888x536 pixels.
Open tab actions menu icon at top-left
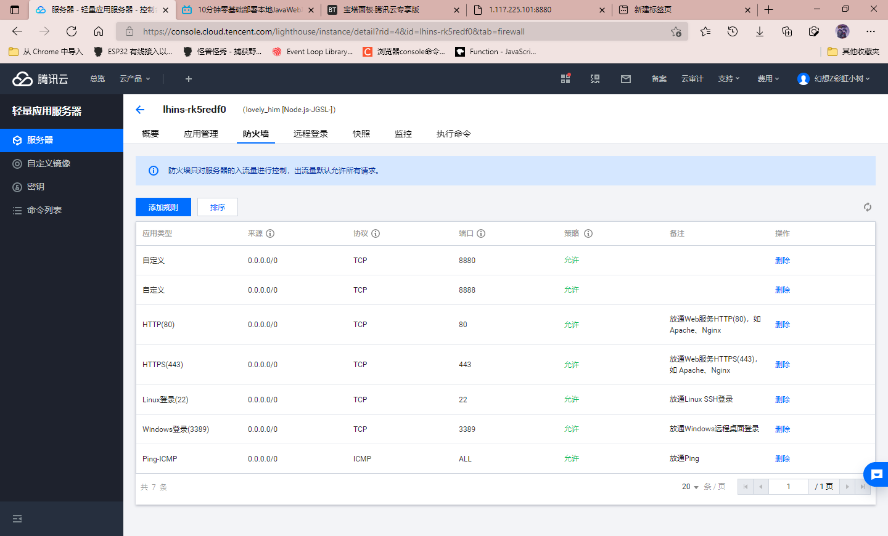click(x=15, y=10)
